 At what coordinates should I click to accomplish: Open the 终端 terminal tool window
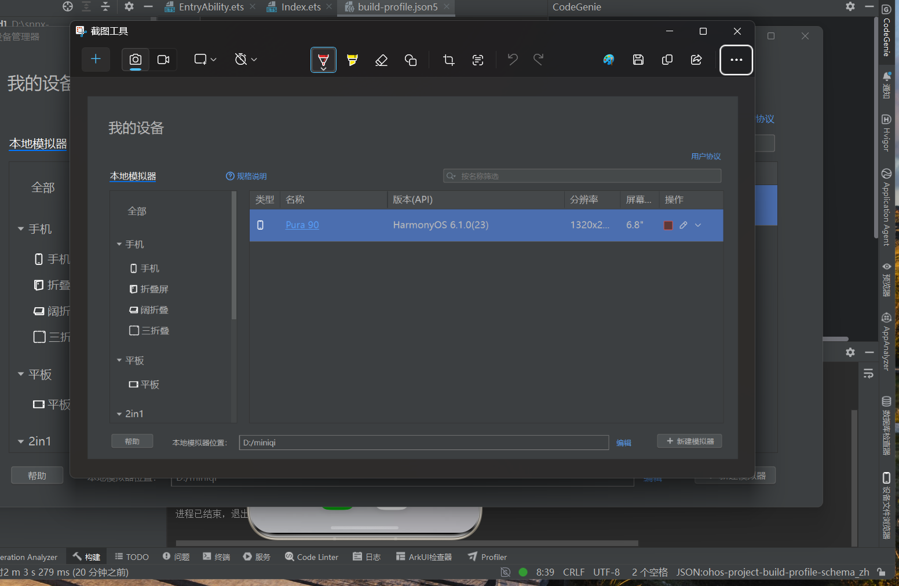coord(217,557)
